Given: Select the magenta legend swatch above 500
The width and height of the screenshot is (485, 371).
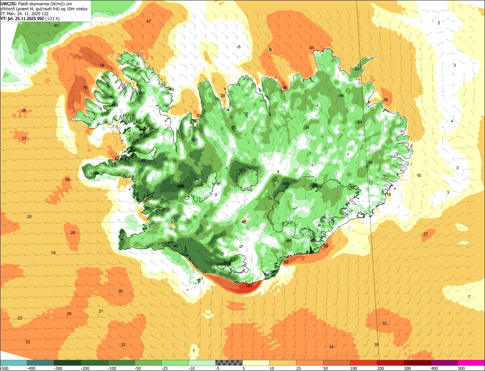Looking at the screenshot, I should pos(471,363).
